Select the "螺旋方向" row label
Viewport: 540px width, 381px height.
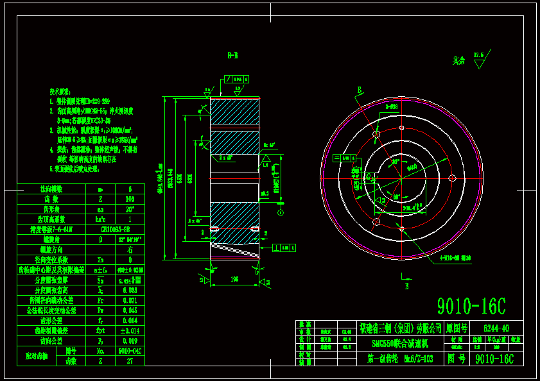click(51, 250)
